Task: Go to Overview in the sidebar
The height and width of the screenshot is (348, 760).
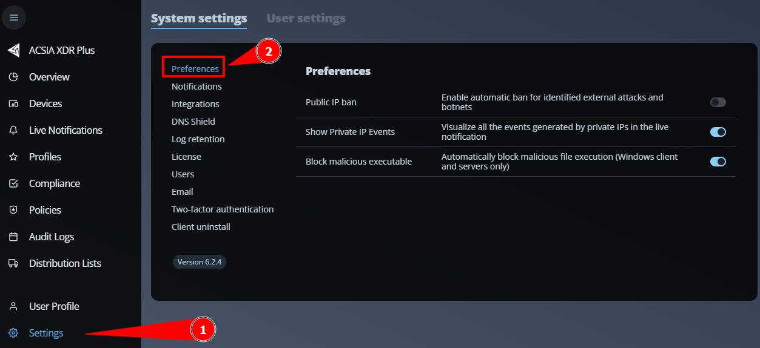Action: (49, 77)
